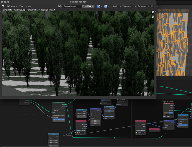Click the Min field in Random Value
192x147 pixels.
(x=53, y=141)
